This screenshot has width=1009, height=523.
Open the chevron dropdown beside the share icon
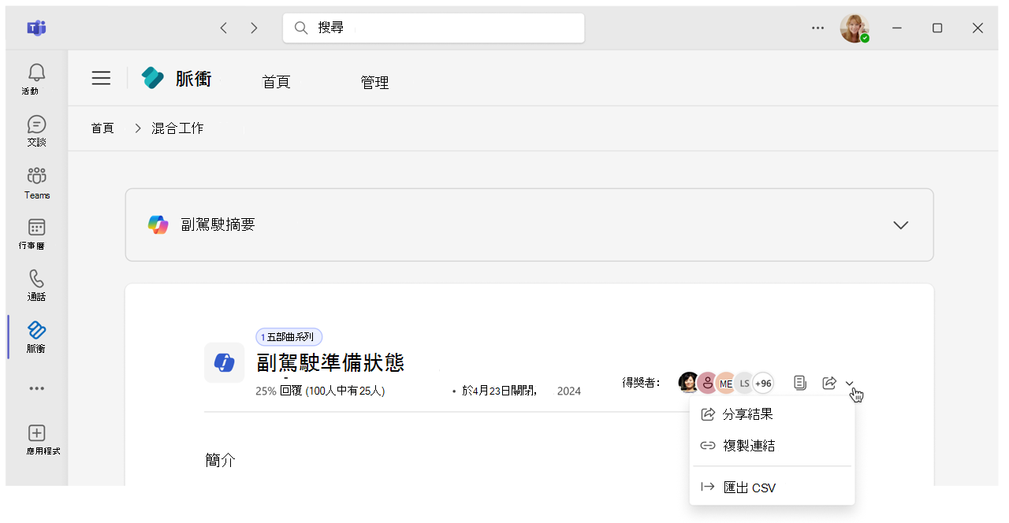click(x=849, y=383)
